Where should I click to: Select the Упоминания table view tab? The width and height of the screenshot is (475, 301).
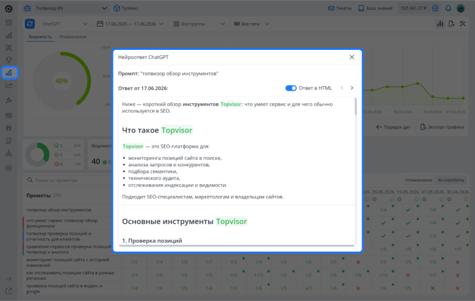(x=419, y=180)
